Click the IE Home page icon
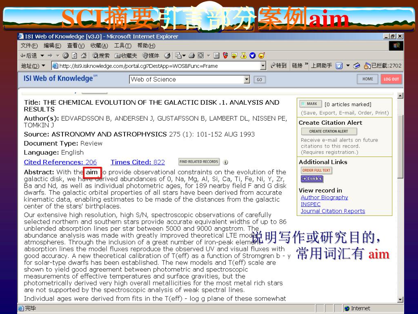The height and width of the screenshot is (314, 418). [83, 56]
